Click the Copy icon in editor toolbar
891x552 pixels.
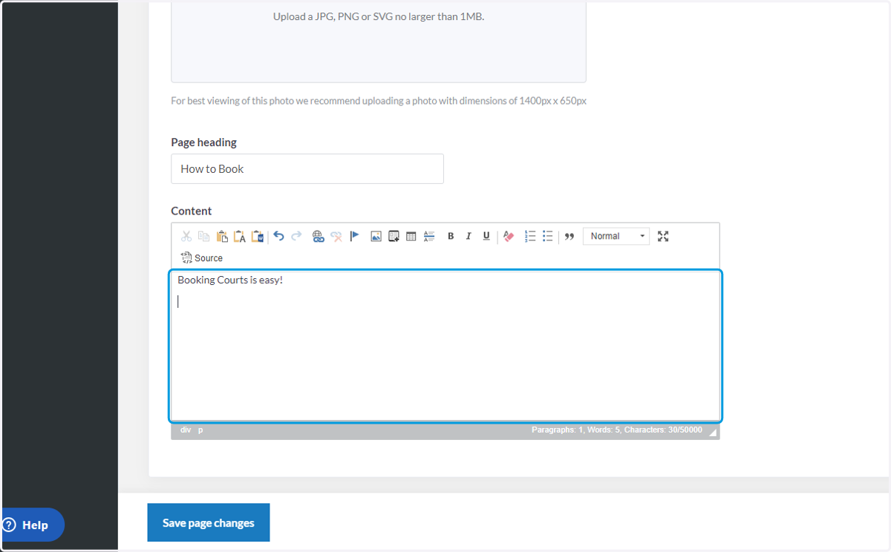[x=204, y=236]
